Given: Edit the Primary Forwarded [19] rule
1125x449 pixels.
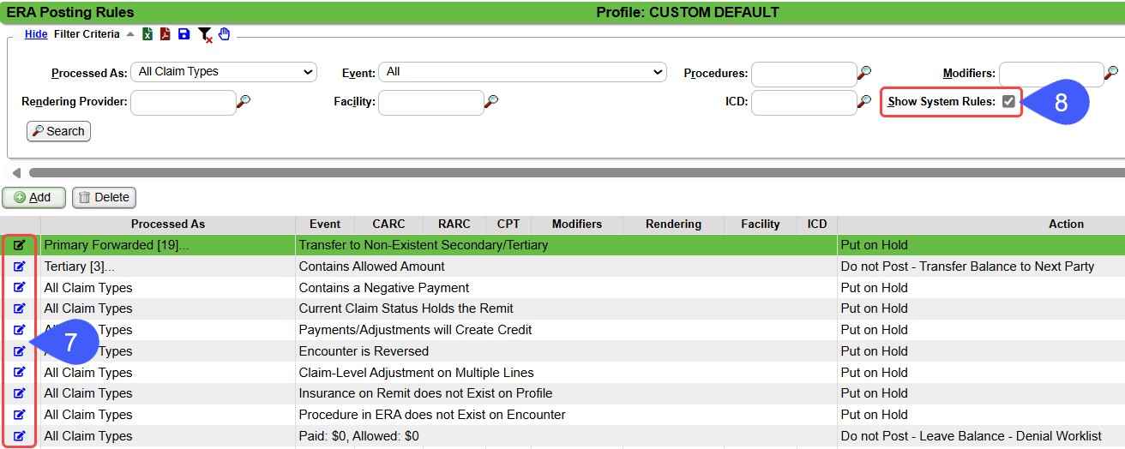Looking at the screenshot, I should tap(20, 245).
